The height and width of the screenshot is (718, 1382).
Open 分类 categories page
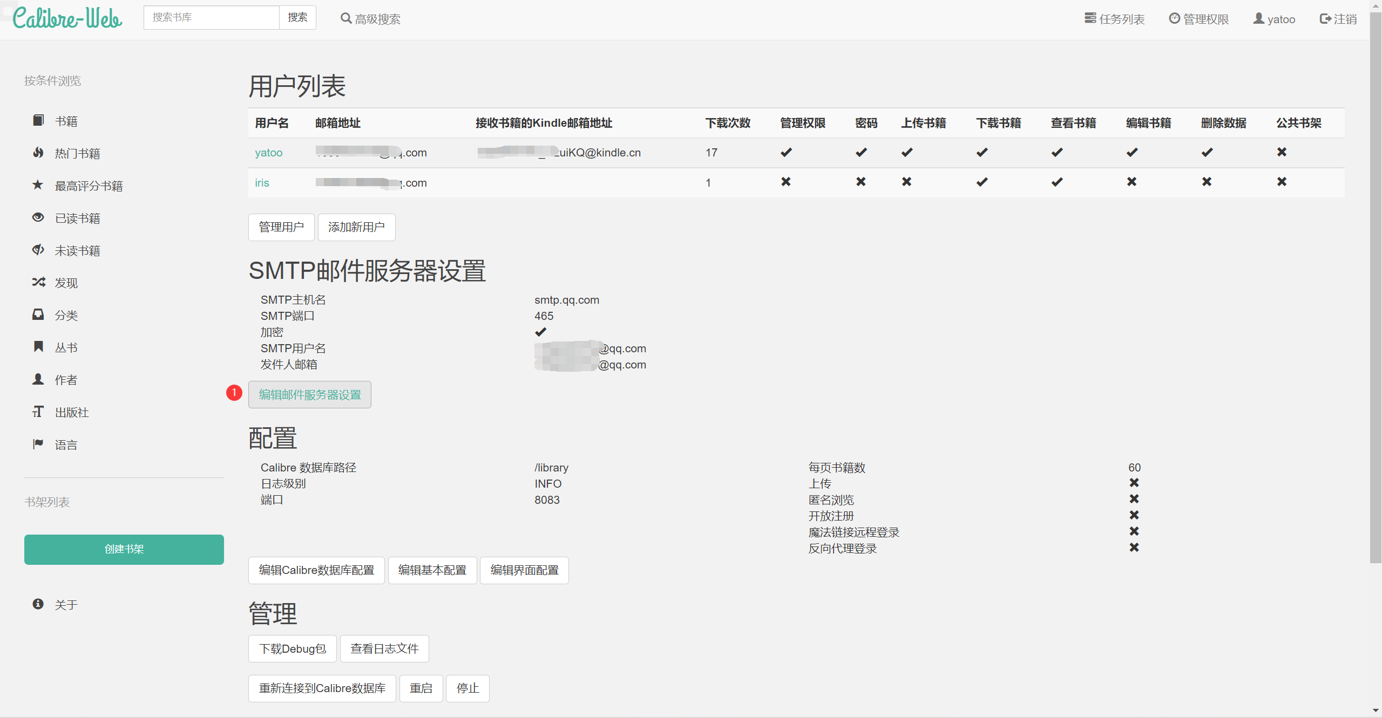(x=66, y=316)
